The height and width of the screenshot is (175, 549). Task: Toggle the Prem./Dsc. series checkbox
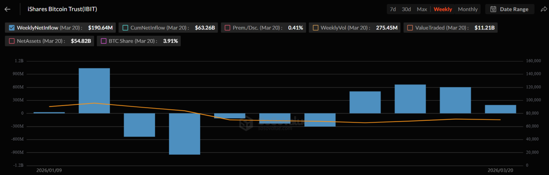click(228, 28)
